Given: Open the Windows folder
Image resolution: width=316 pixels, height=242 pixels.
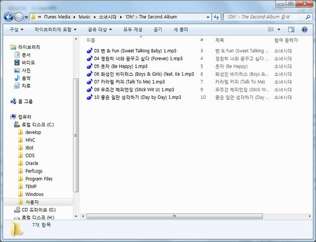Looking at the screenshot, I should (x=34, y=194).
